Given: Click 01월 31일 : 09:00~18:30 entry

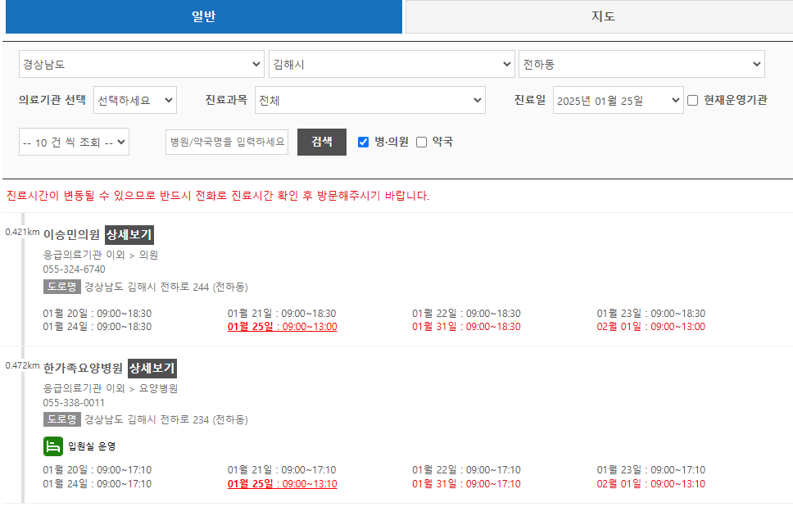Looking at the screenshot, I should click(x=466, y=327).
